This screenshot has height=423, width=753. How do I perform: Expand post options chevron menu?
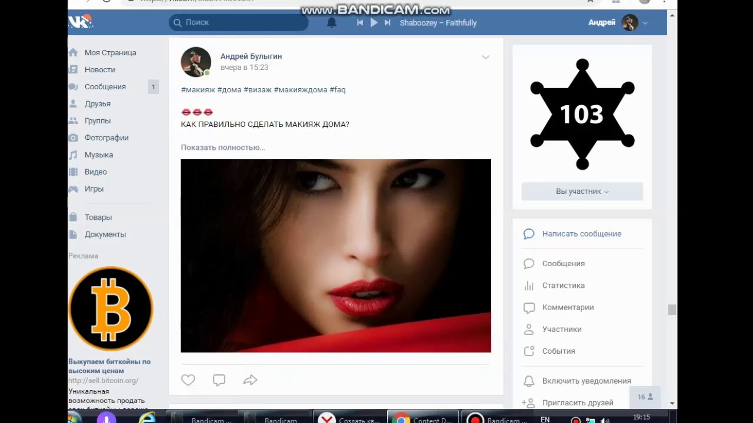click(485, 57)
